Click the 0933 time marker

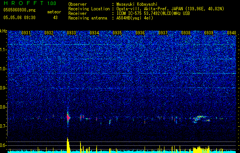point(71,33)
